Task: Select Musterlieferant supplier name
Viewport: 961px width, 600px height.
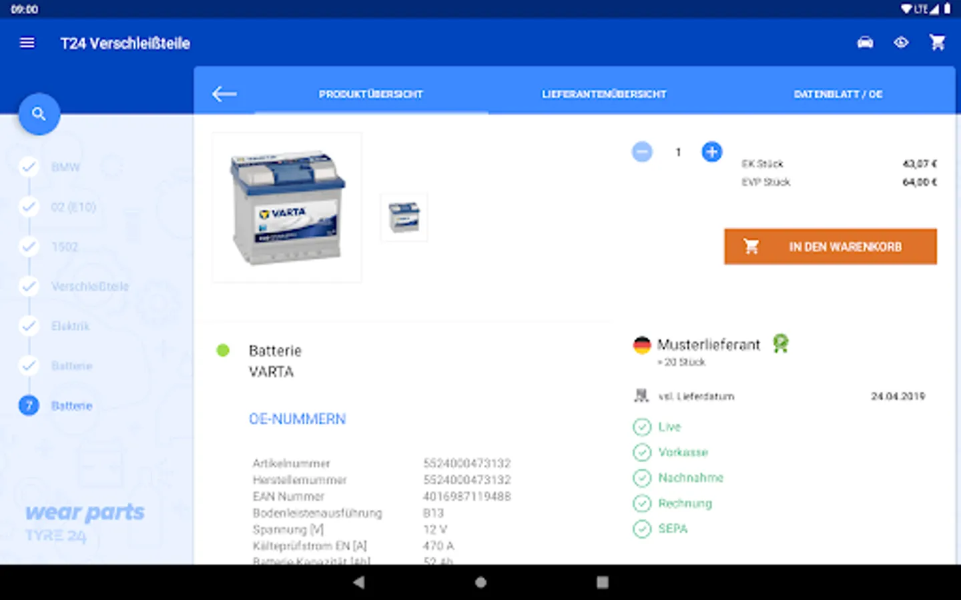Action: (709, 345)
